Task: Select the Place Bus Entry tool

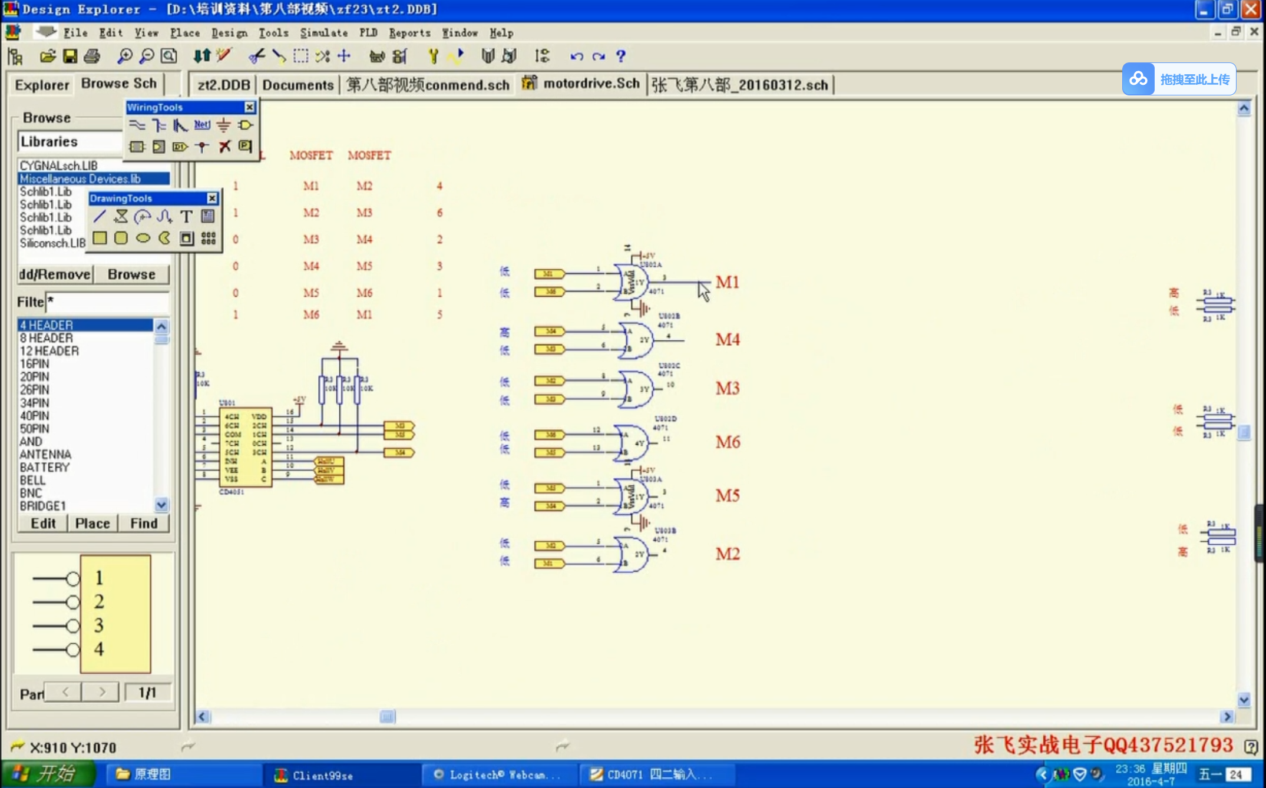Action: pos(180,125)
